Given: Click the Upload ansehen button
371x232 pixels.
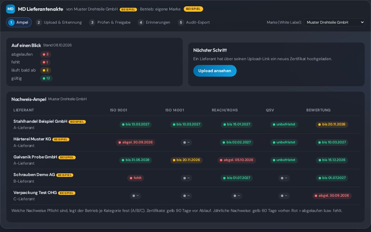Looking at the screenshot, I should pos(215,71).
